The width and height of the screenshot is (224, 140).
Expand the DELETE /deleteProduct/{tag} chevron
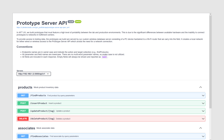[x=203, y=119]
